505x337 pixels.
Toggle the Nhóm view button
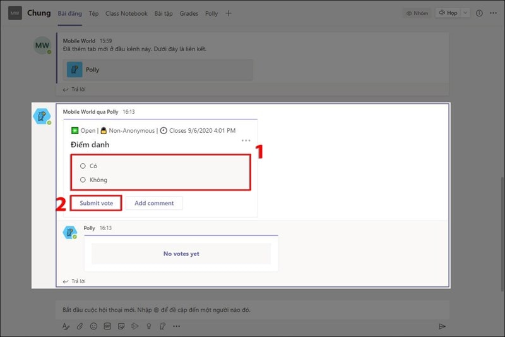click(x=417, y=13)
